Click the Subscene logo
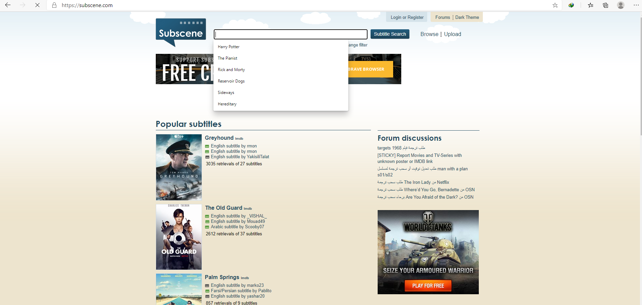 coord(181,32)
